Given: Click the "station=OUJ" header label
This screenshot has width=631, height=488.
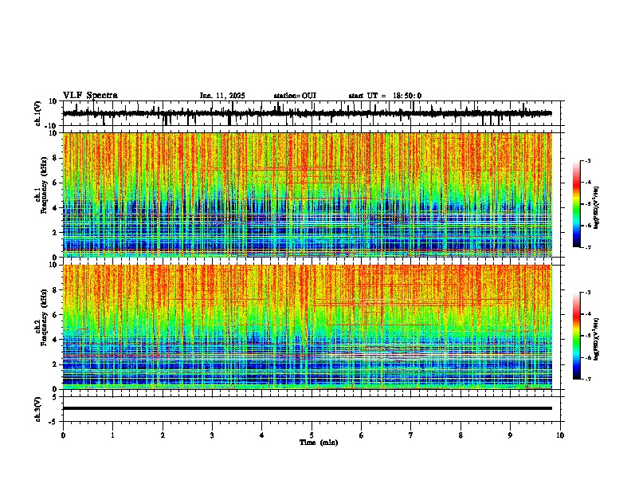Looking at the screenshot, I should (x=295, y=96).
